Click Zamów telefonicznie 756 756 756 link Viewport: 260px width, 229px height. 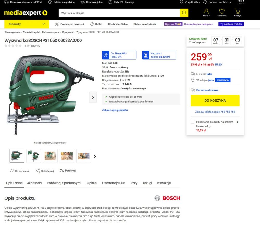point(215,112)
